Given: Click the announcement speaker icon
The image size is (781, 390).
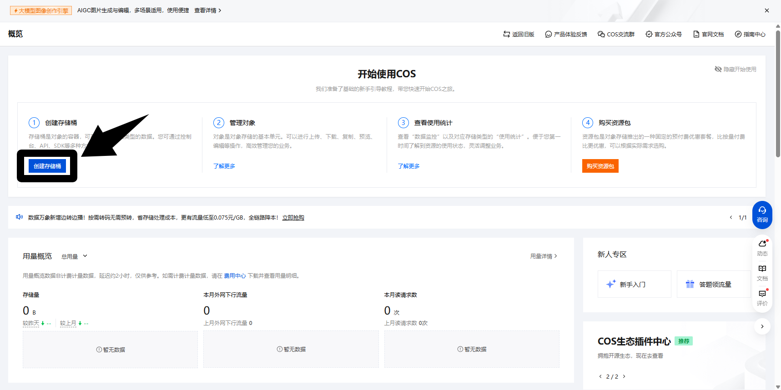Looking at the screenshot, I should pos(20,217).
